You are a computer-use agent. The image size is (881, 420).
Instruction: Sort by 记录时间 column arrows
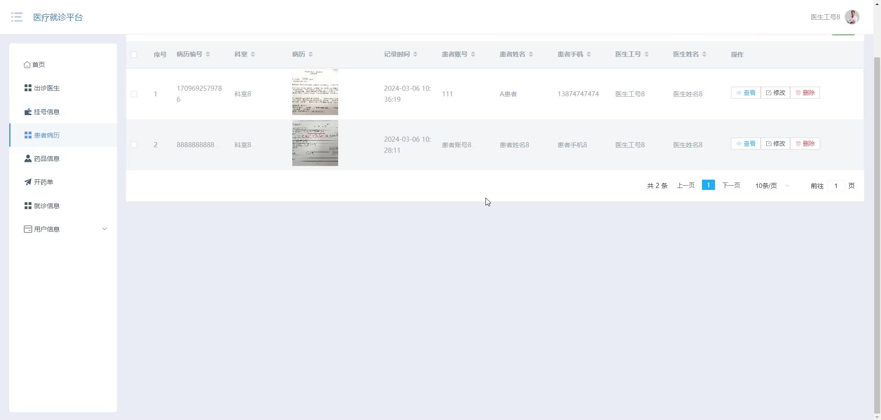point(415,54)
